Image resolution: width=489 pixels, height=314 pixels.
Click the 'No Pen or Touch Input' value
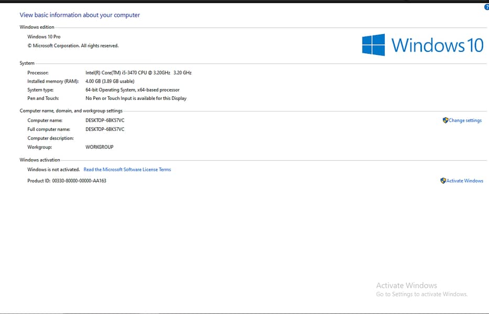click(136, 98)
